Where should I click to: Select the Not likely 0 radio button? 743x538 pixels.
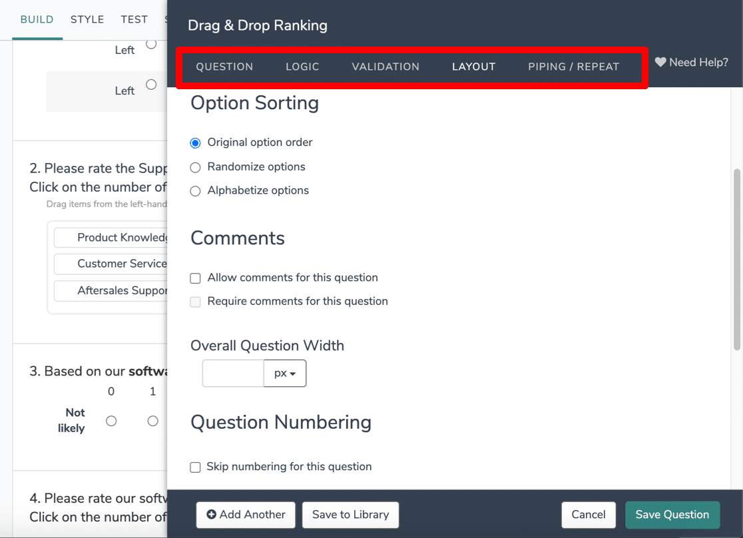click(111, 421)
